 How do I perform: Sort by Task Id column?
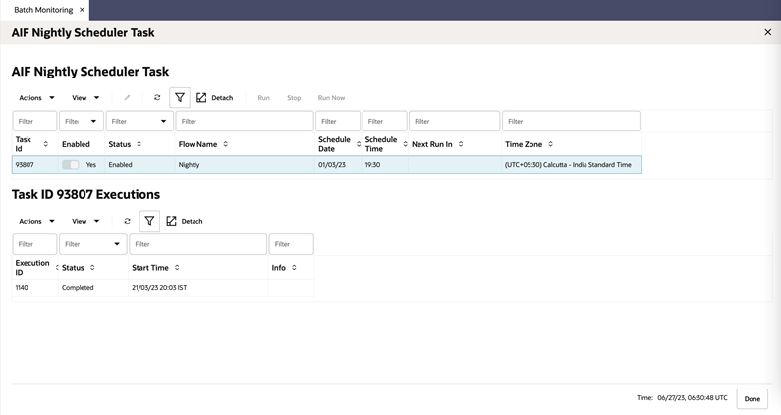tap(46, 144)
